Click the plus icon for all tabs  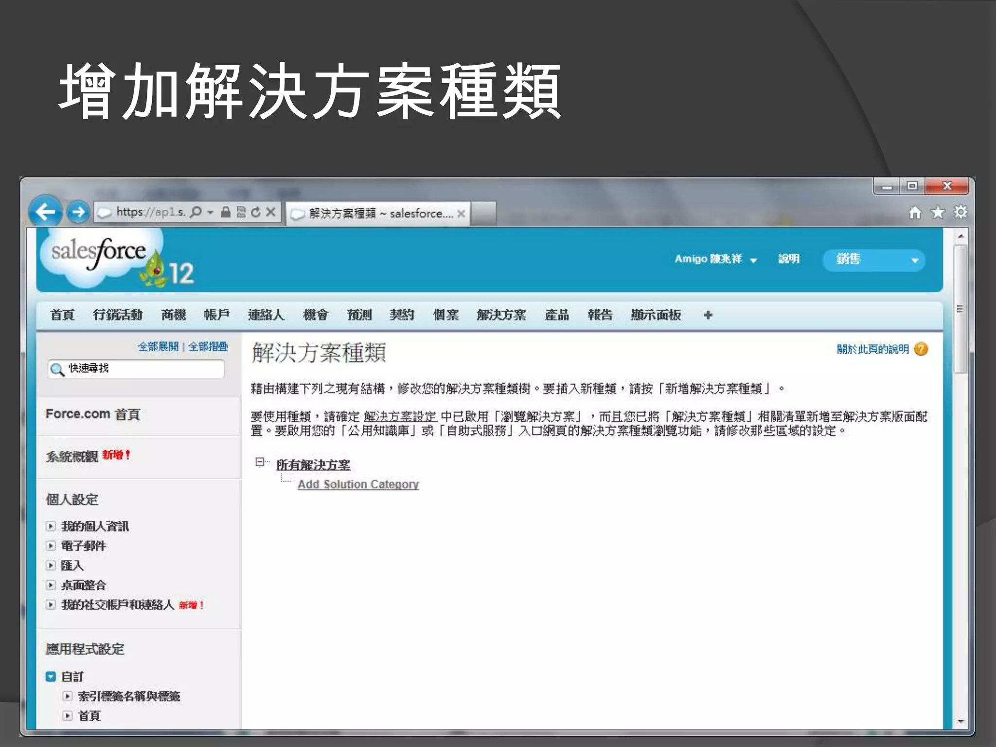(708, 315)
